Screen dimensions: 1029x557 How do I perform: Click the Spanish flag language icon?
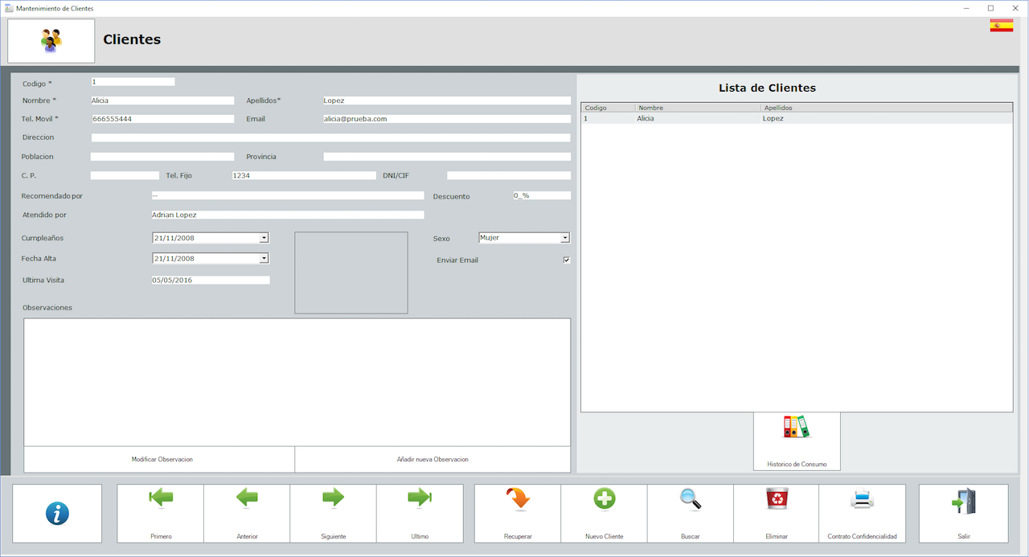(x=1001, y=26)
